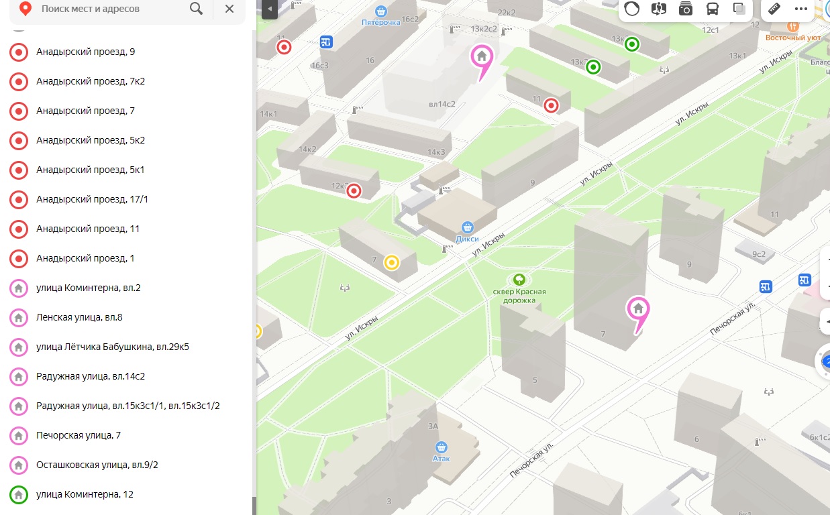Click building number 14к3 label
Screen dimensions: 830x515
[x=436, y=152]
